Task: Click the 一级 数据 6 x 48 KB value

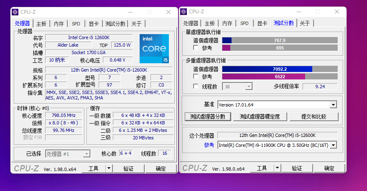Action: pyautogui.click(x=143, y=115)
